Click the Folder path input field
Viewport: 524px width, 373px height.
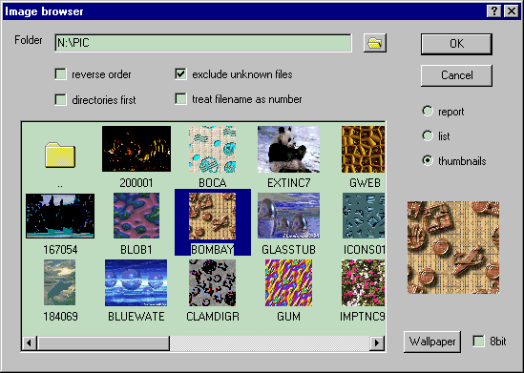tap(203, 43)
